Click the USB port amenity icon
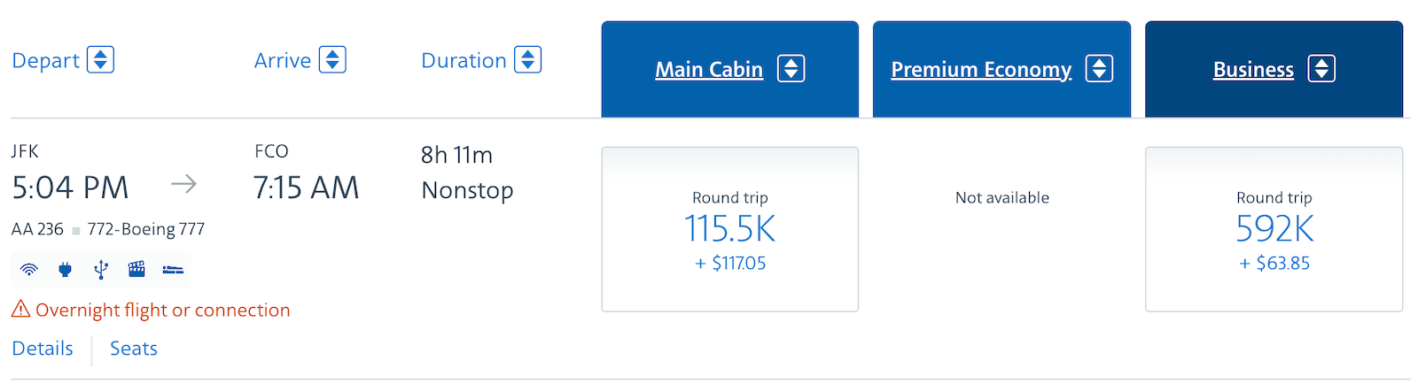Image resolution: width=1418 pixels, height=391 pixels. (101, 270)
